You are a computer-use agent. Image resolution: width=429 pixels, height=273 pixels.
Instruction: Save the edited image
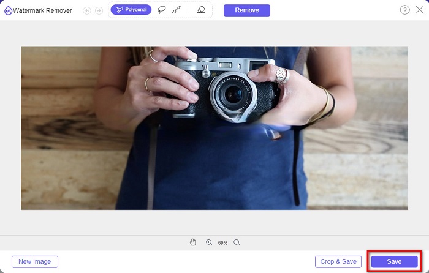tap(394, 261)
